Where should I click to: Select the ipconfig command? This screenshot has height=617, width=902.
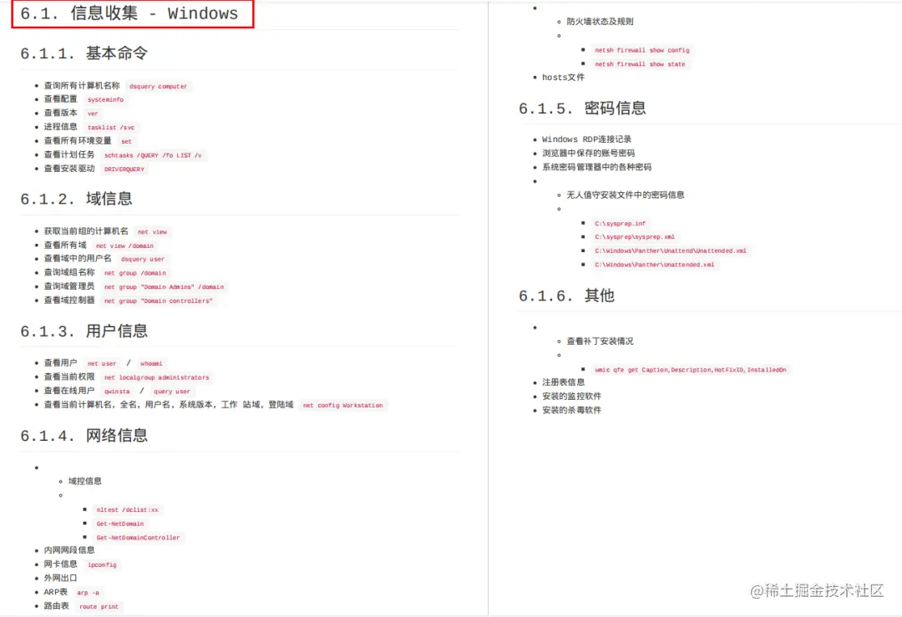[x=102, y=564]
